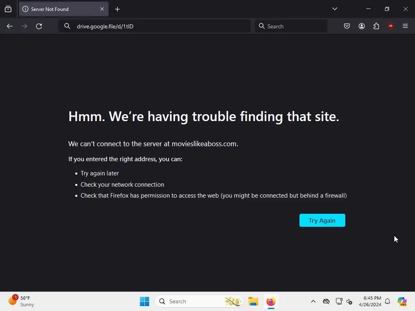Image resolution: width=415 pixels, height=311 pixels.
Task: Go forward with the forward arrow
Action: 24,26
